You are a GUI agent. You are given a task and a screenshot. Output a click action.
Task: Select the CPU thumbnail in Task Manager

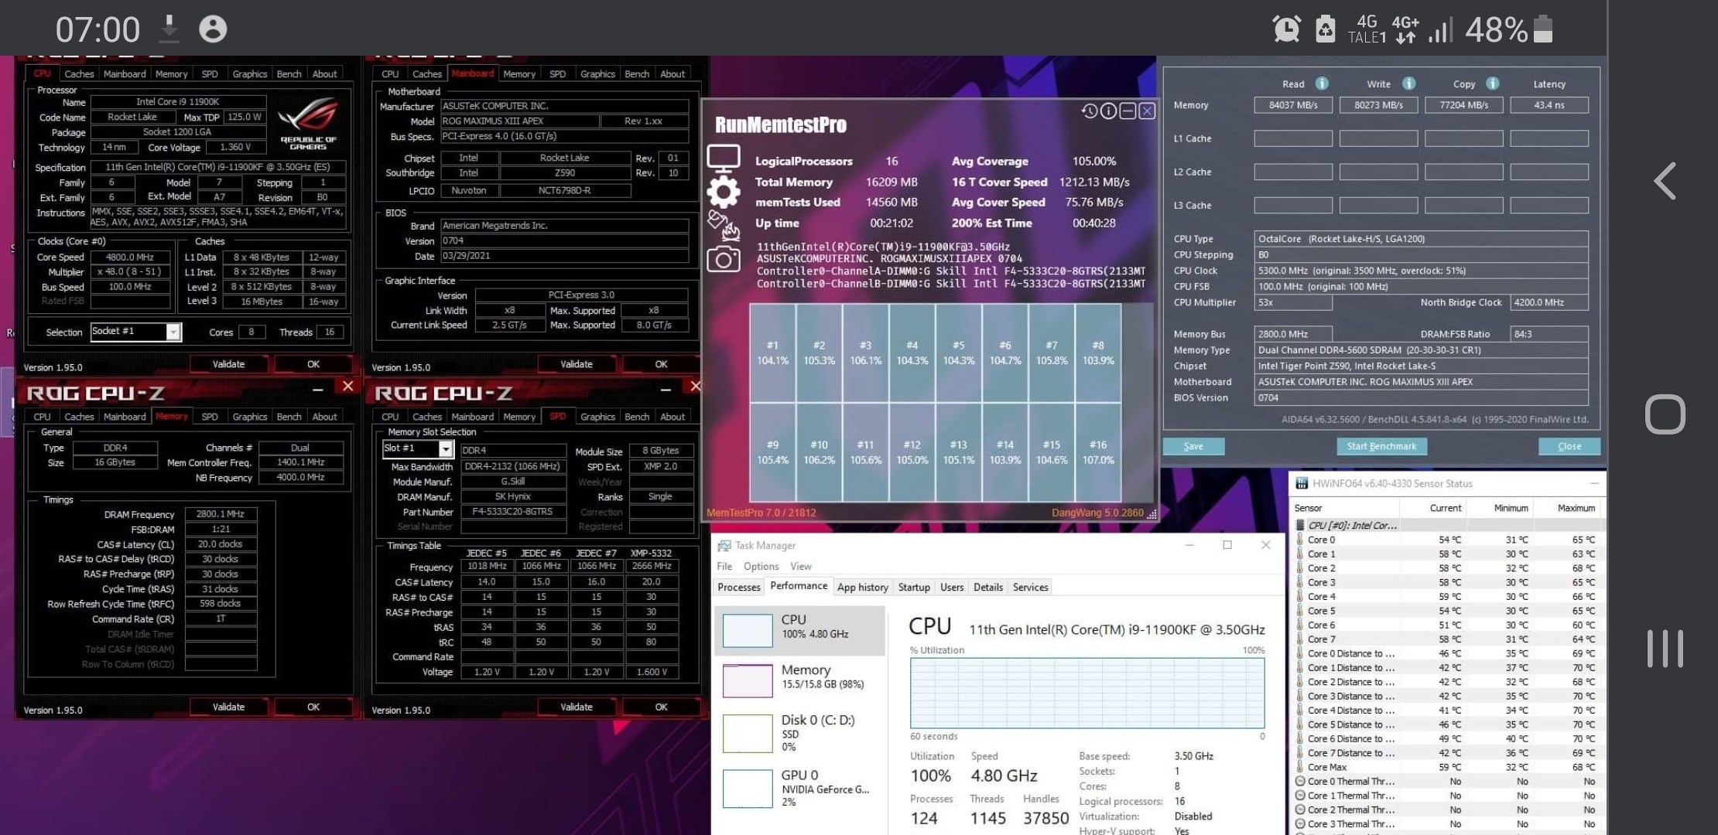pos(747,630)
